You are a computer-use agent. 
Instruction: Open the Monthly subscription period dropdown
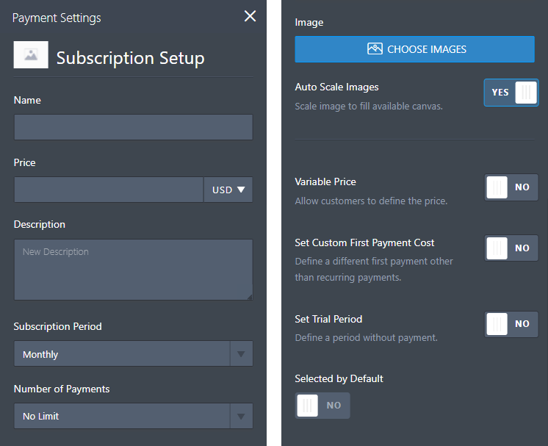[x=123, y=354]
